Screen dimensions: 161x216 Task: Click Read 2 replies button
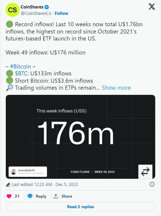click(80, 207)
